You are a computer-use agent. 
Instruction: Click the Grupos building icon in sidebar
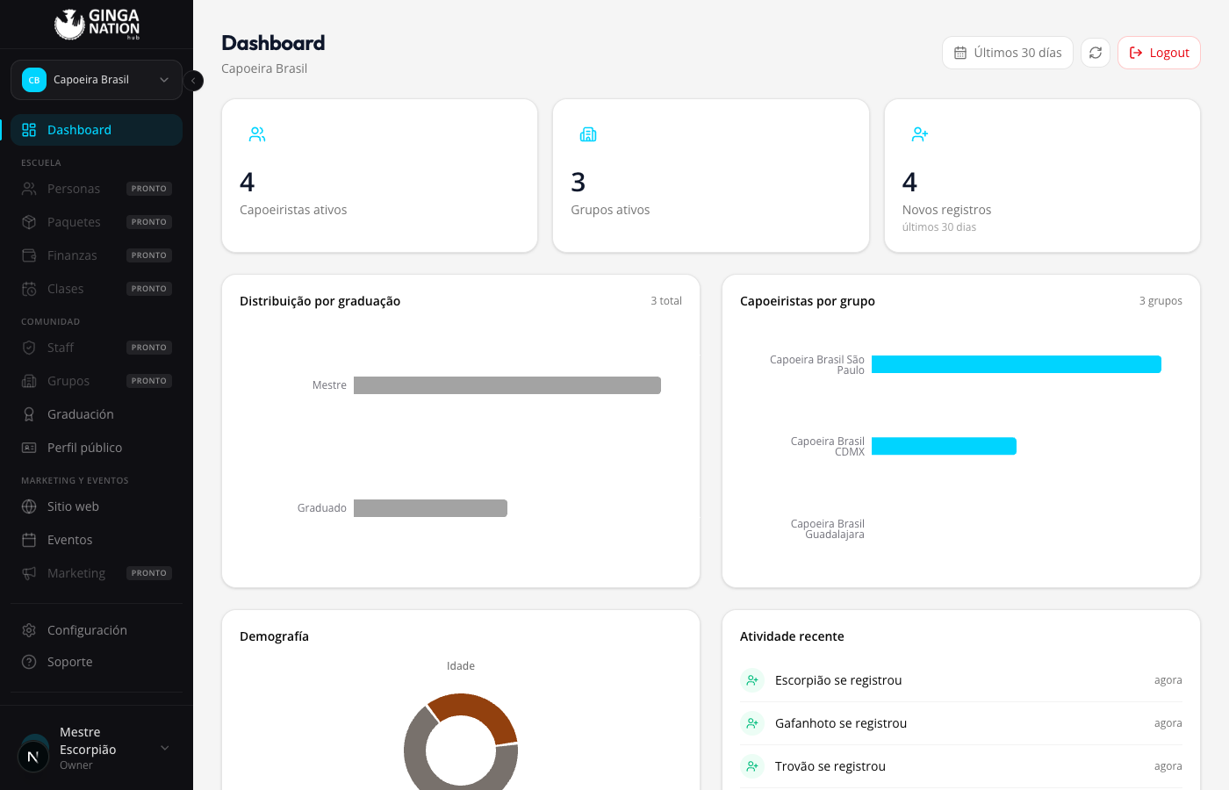29,381
